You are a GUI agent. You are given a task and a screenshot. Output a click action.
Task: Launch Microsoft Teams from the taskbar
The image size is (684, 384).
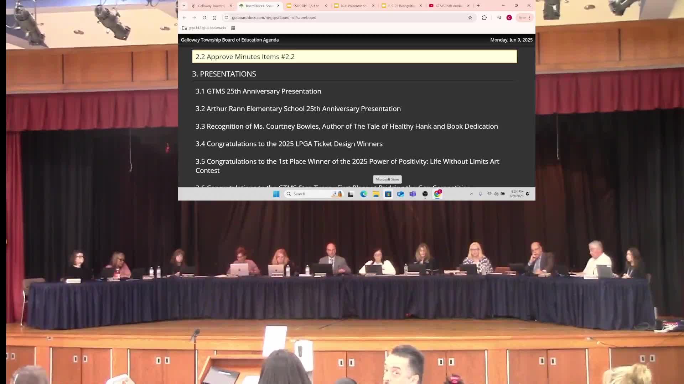[413, 194]
